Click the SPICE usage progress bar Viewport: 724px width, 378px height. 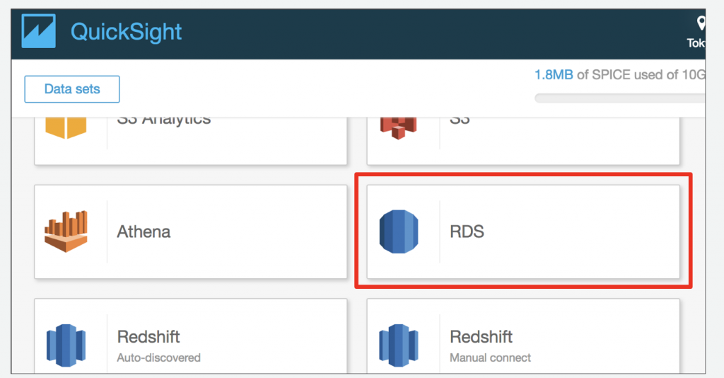[619, 98]
